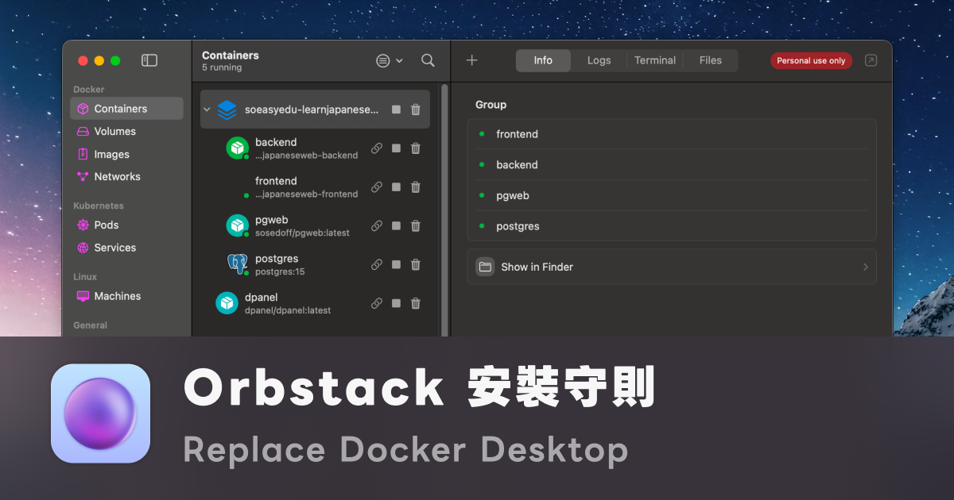Select the backend container row
This screenshot has height=500, width=954.
click(315, 148)
